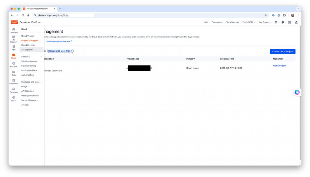Viewport: 310px width, 177px height.
Task: Select API Explorer in the Cloud menu
Action: click(x=27, y=50)
